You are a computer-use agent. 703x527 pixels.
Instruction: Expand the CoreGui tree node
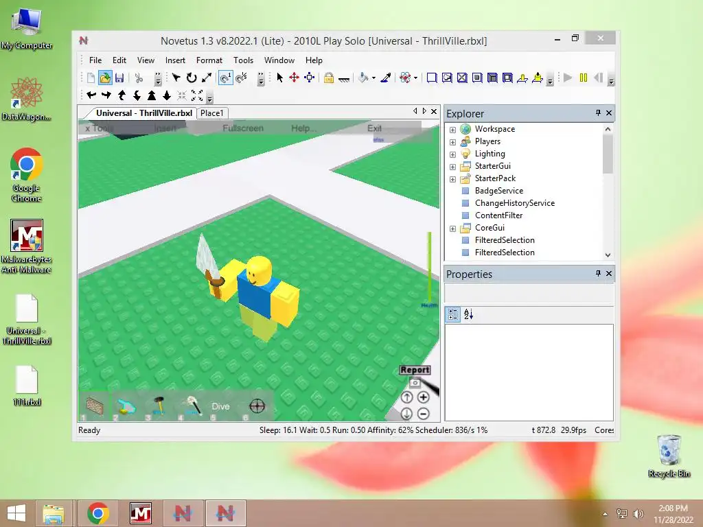453,229
